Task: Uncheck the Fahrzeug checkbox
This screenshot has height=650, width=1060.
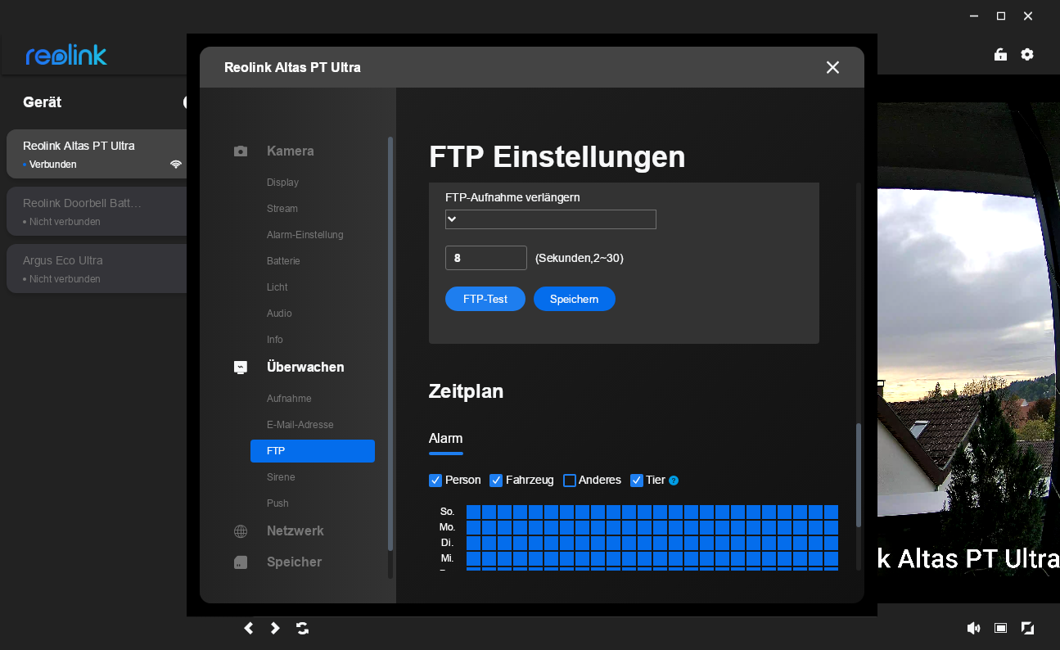Action: 496,481
